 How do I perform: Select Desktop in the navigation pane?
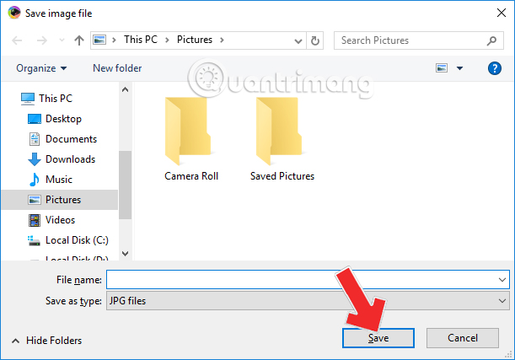[x=63, y=119]
